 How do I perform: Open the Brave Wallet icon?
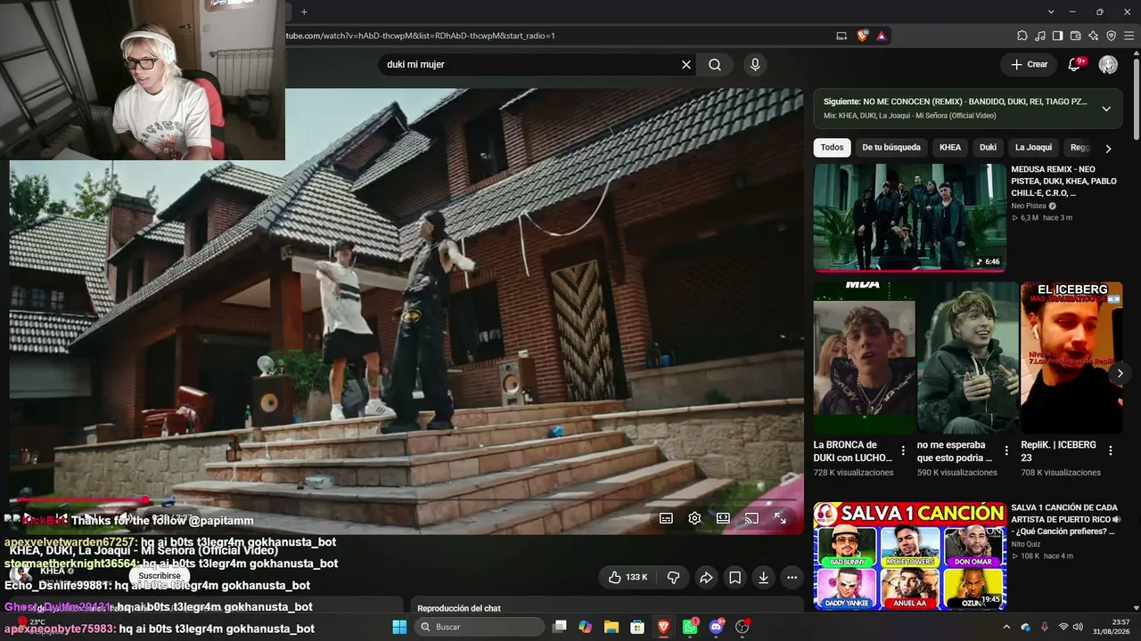[x=1075, y=36]
